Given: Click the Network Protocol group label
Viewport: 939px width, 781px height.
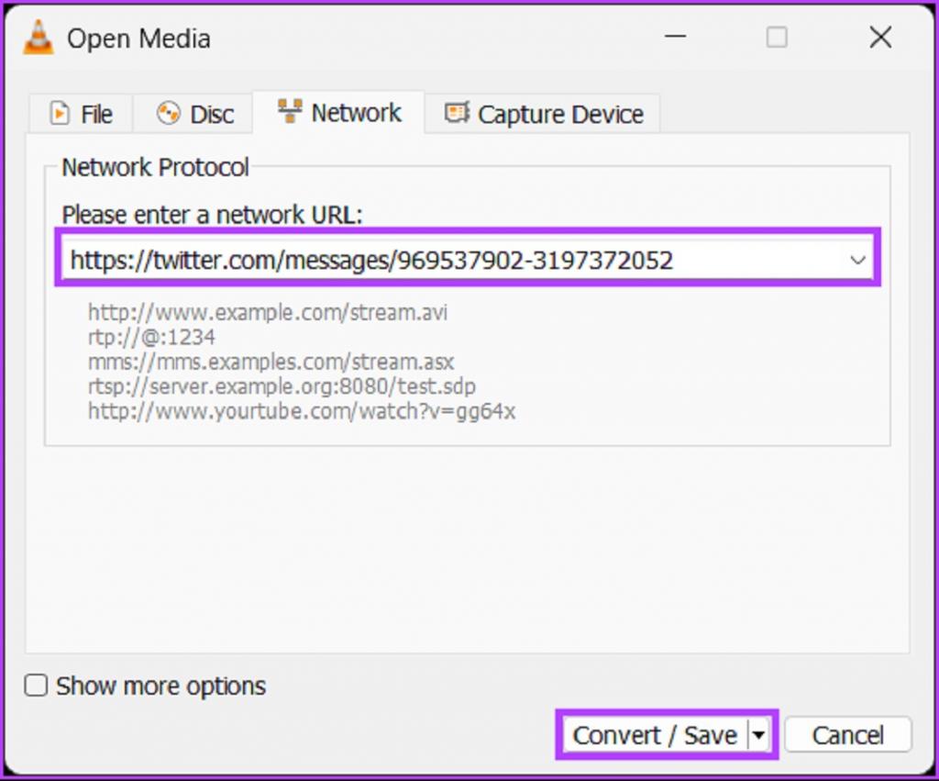Looking at the screenshot, I should (x=155, y=167).
